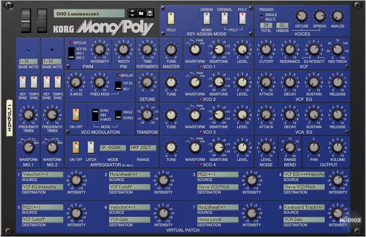Save patch with the floppy disk icon
Image resolution: width=366 pixels, height=237 pixels.
tap(150, 14)
